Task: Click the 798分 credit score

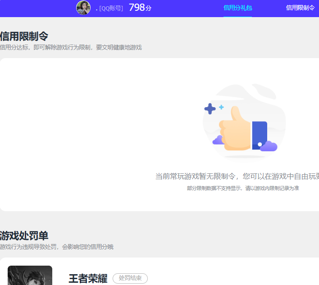Action: 140,8
